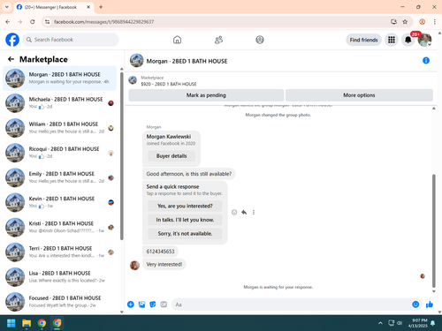Open Ricoqui - 2BED 1 BATH HOUSE conversation
This screenshot has height=331, width=442.
coord(59,153)
